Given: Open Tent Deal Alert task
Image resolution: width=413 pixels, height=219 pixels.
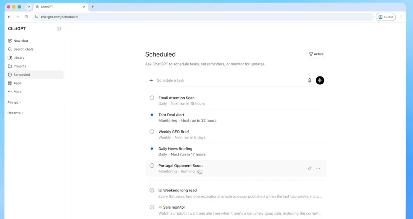Looking at the screenshot, I should [236, 117].
